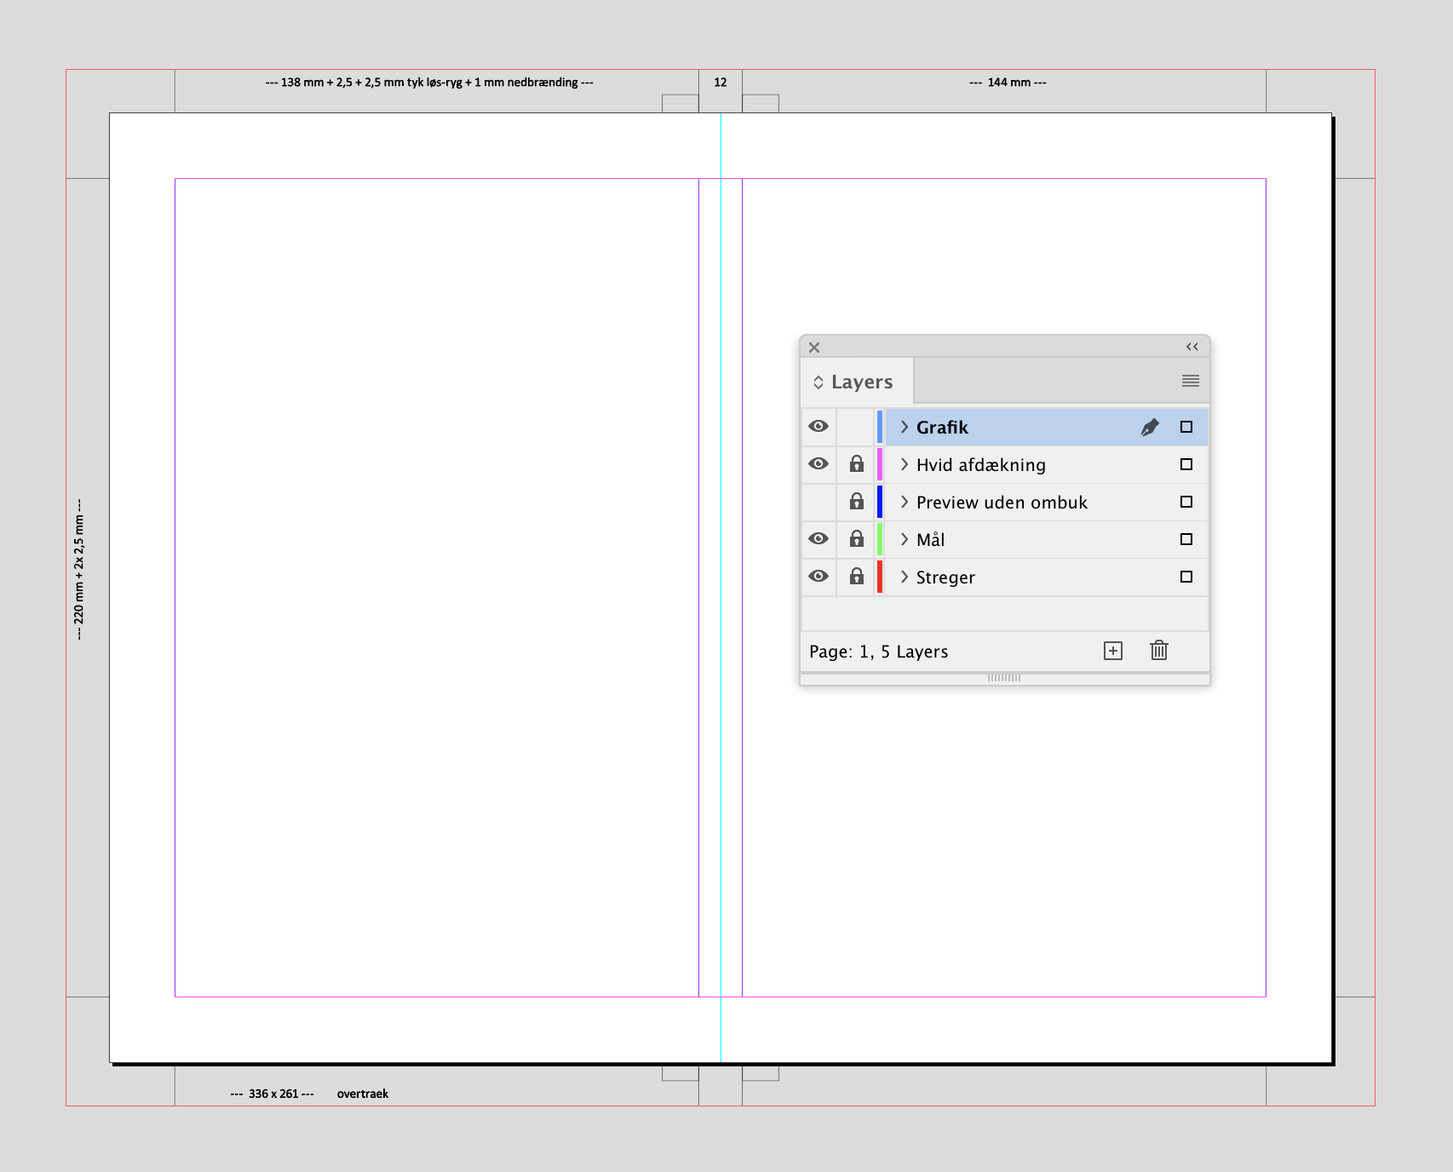Expand the Streger layer
This screenshot has width=1453, height=1172.
tap(905, 577)
